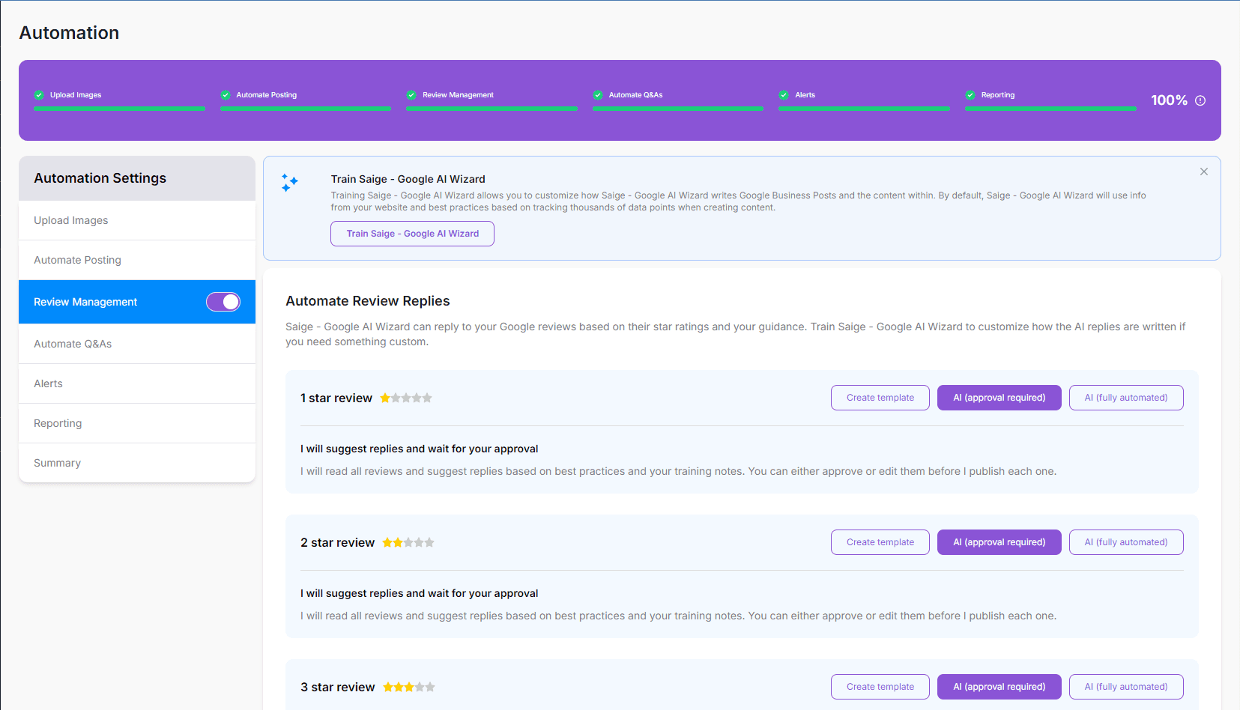Click the Automate Q&As green check icon
The height and width of the screenshot is (710, 1240).
[x=598, y=95]
